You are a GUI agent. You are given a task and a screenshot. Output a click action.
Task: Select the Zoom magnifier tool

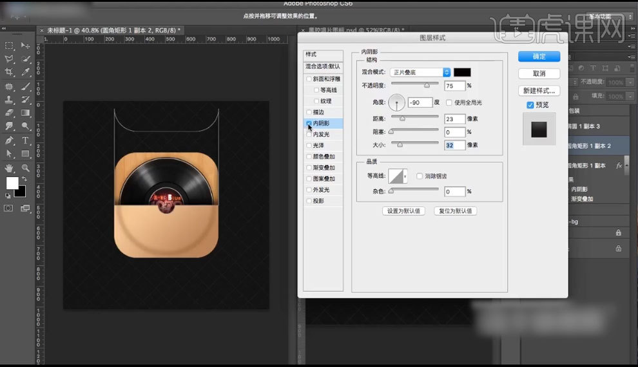pos(25,168)
